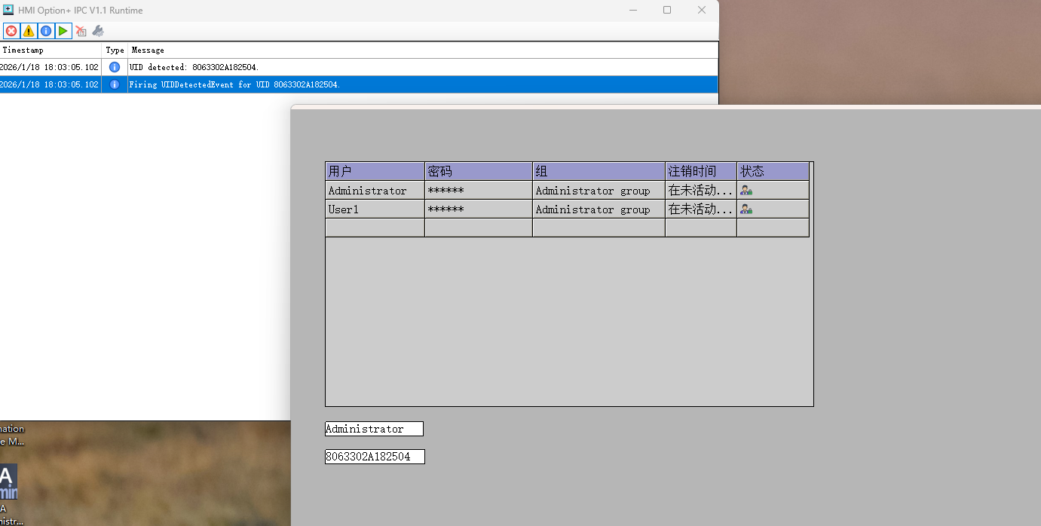Click the Administrator user name cell
This screenshot has width=1041, height=526.
374,191
